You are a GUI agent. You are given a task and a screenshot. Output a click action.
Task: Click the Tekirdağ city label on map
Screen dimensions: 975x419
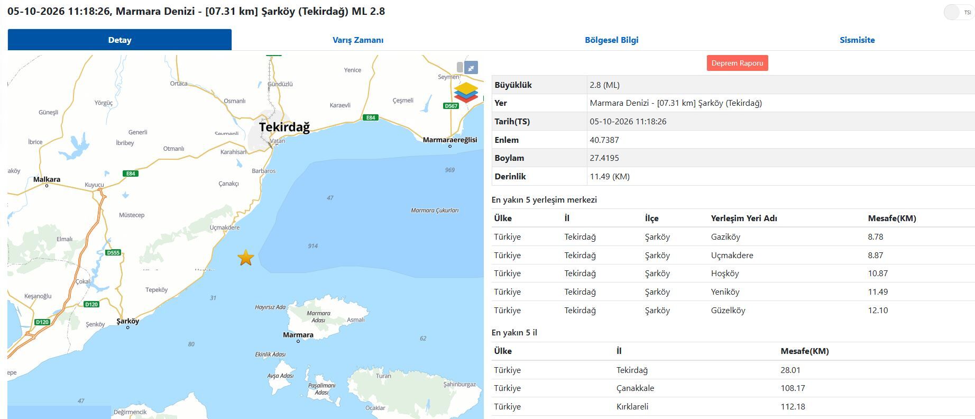284,127
